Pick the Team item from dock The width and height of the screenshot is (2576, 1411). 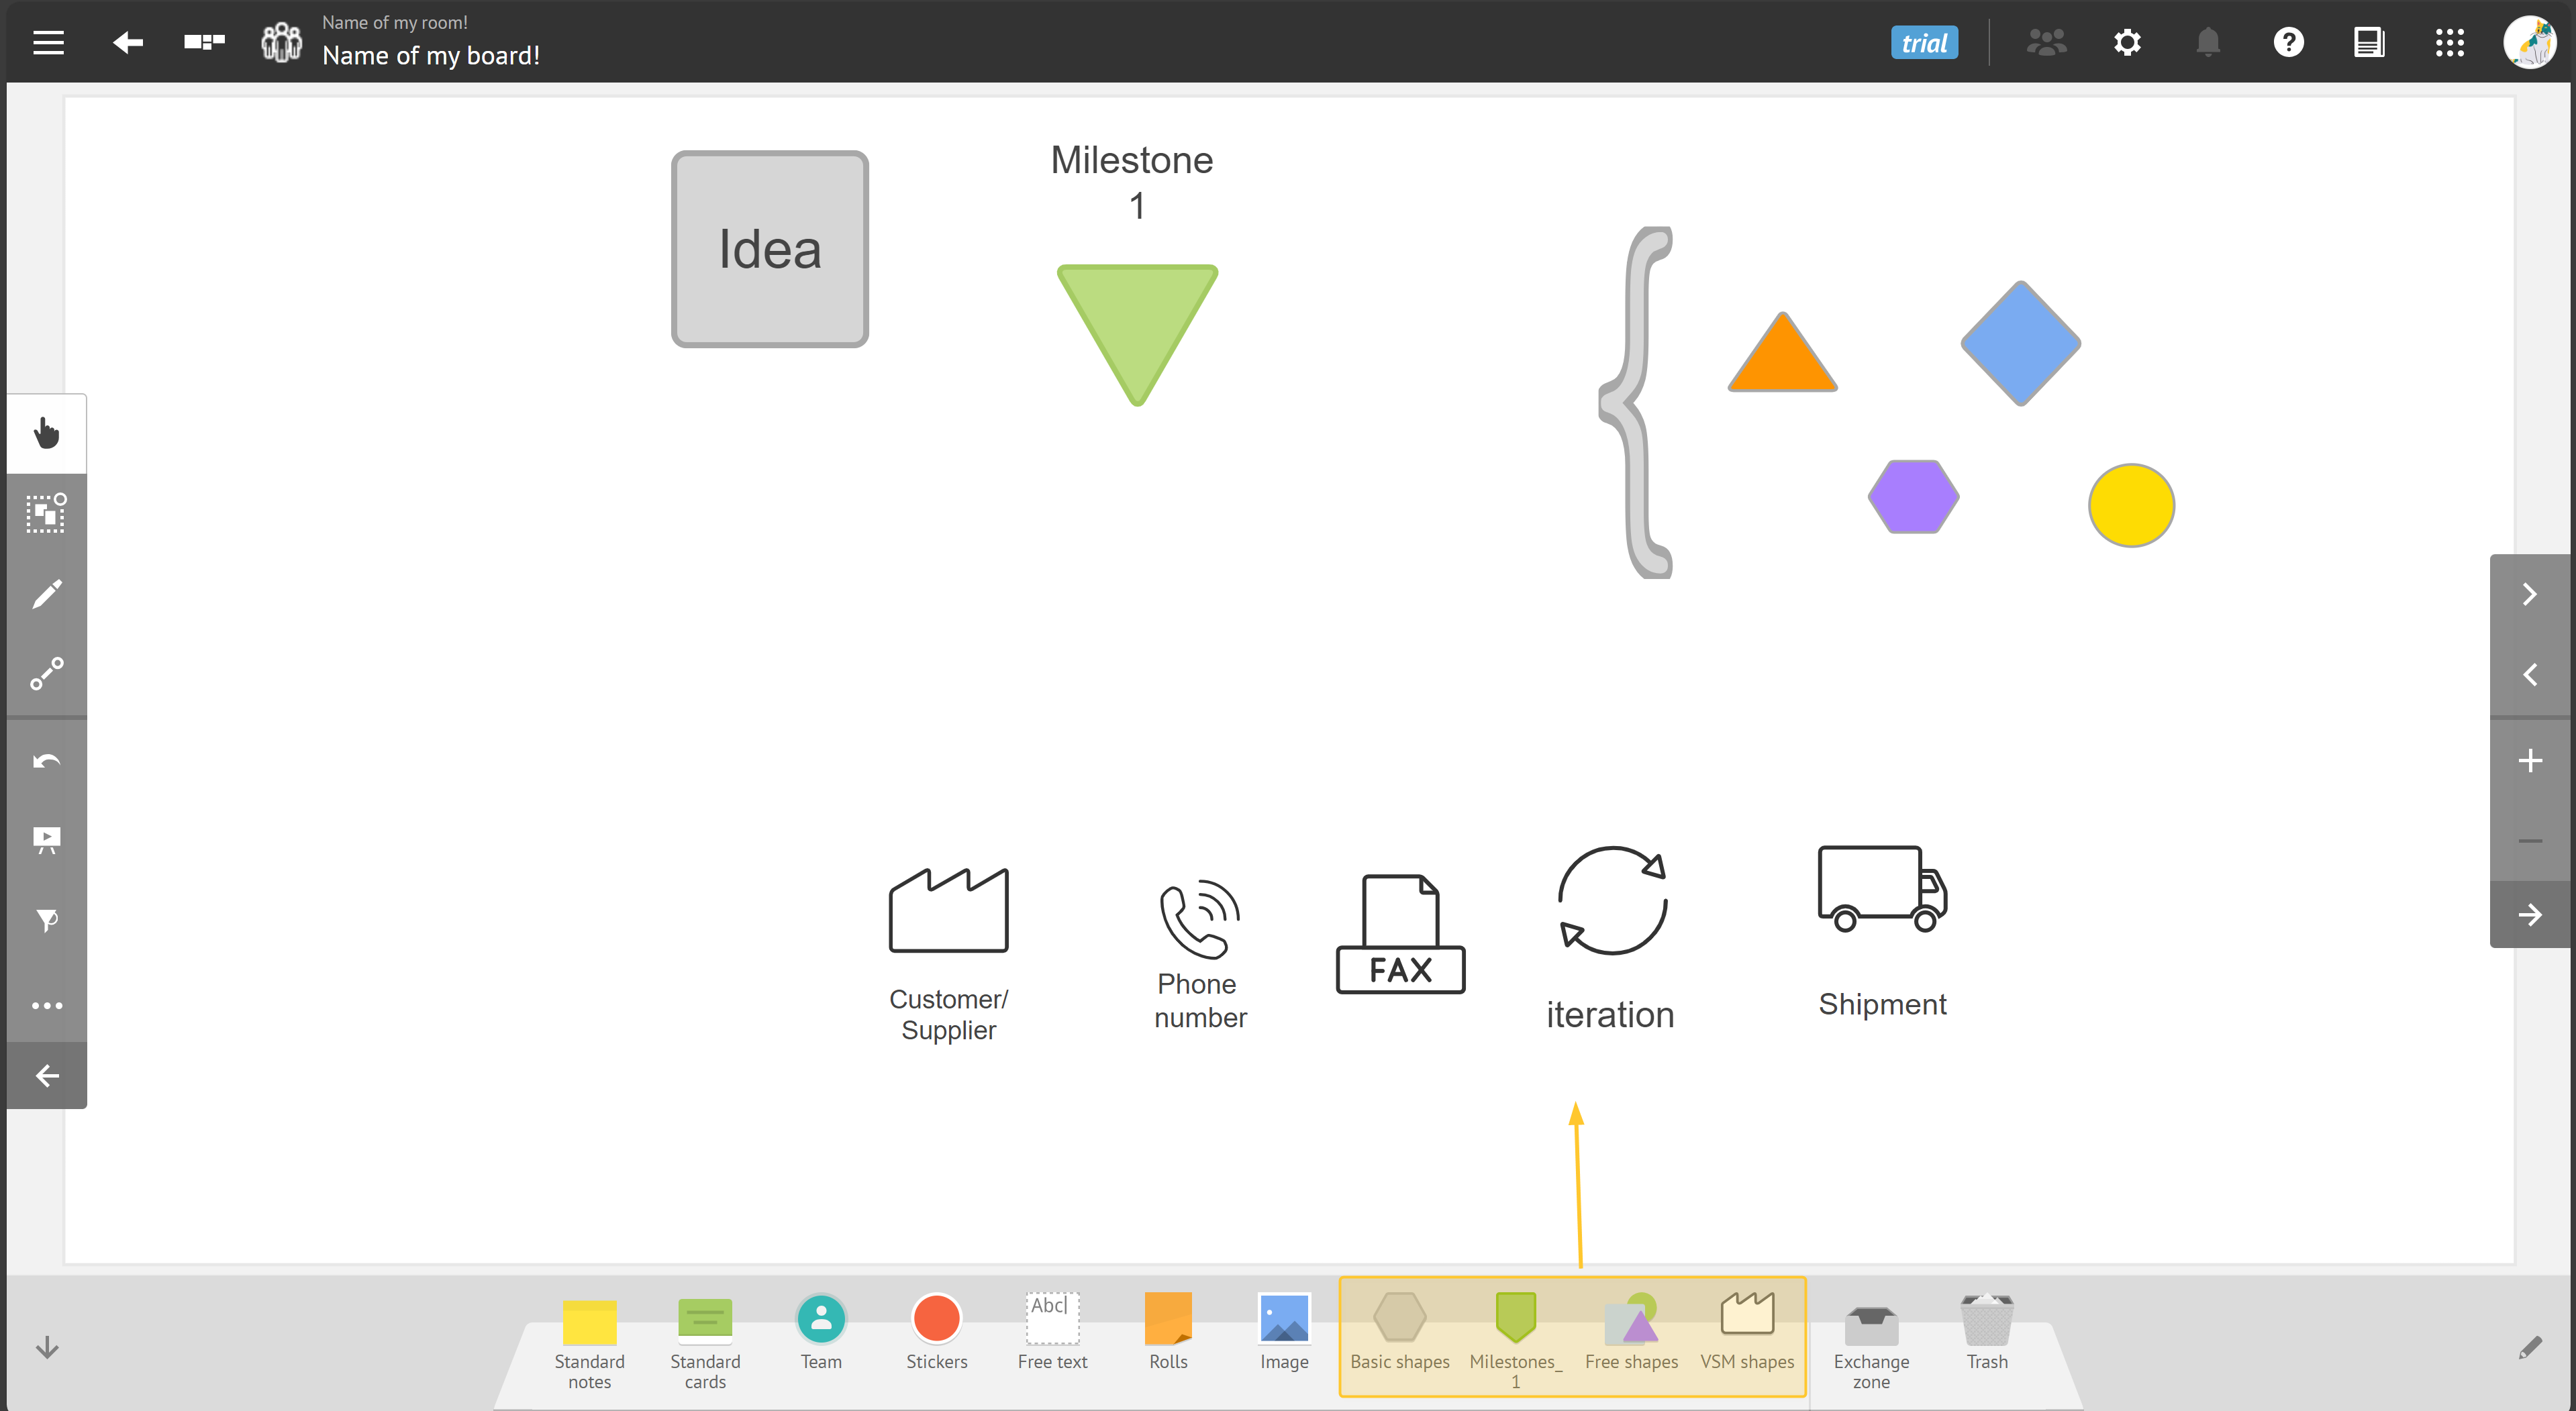[x=821, y=1332]
